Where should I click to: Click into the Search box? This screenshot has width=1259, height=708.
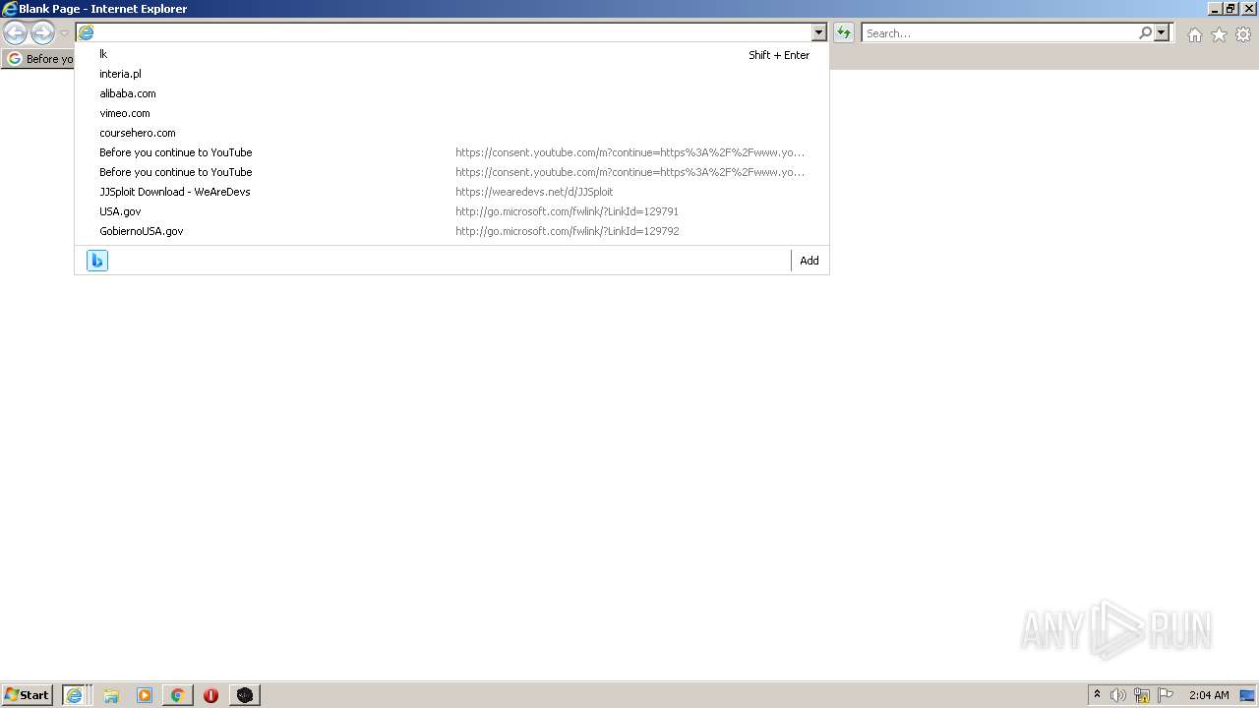point(999,33)
